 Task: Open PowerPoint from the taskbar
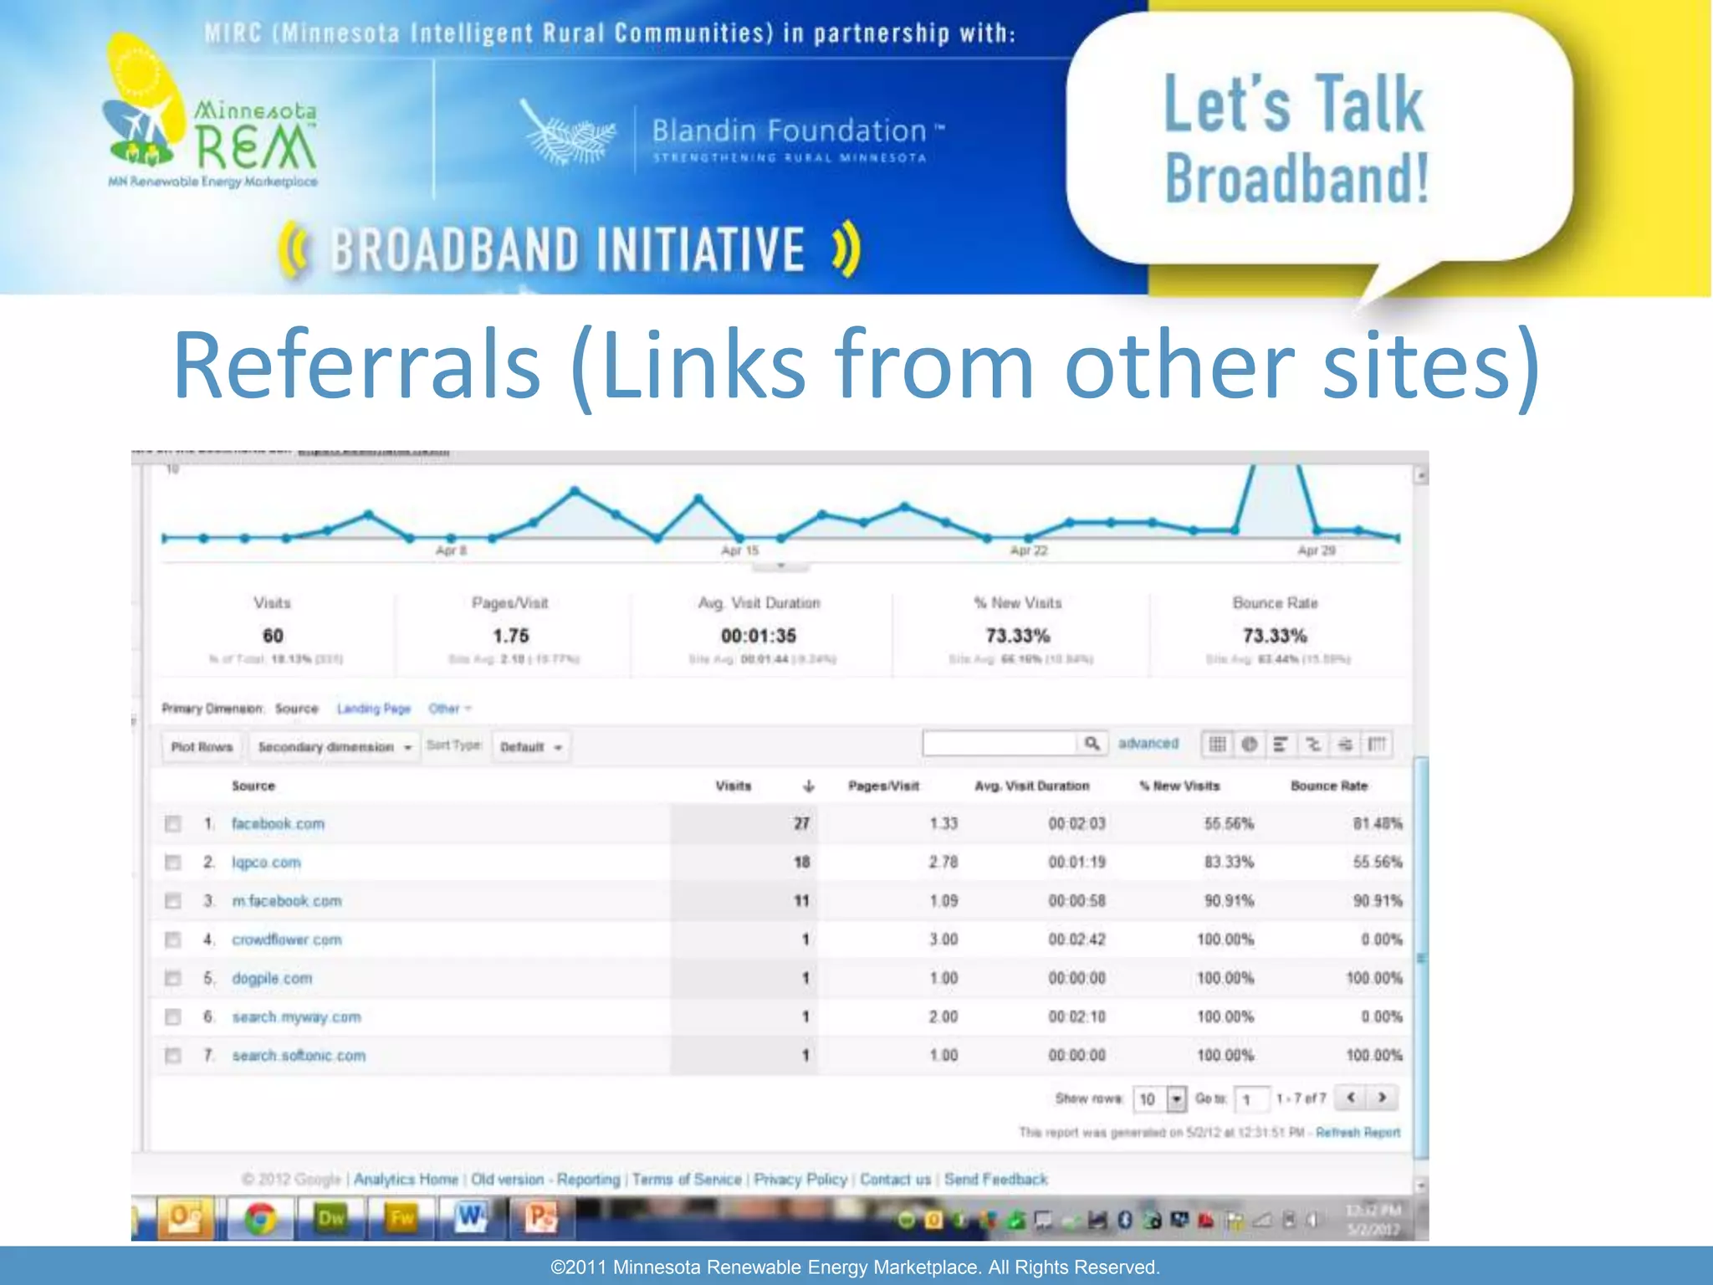(x=540, y=1219)
